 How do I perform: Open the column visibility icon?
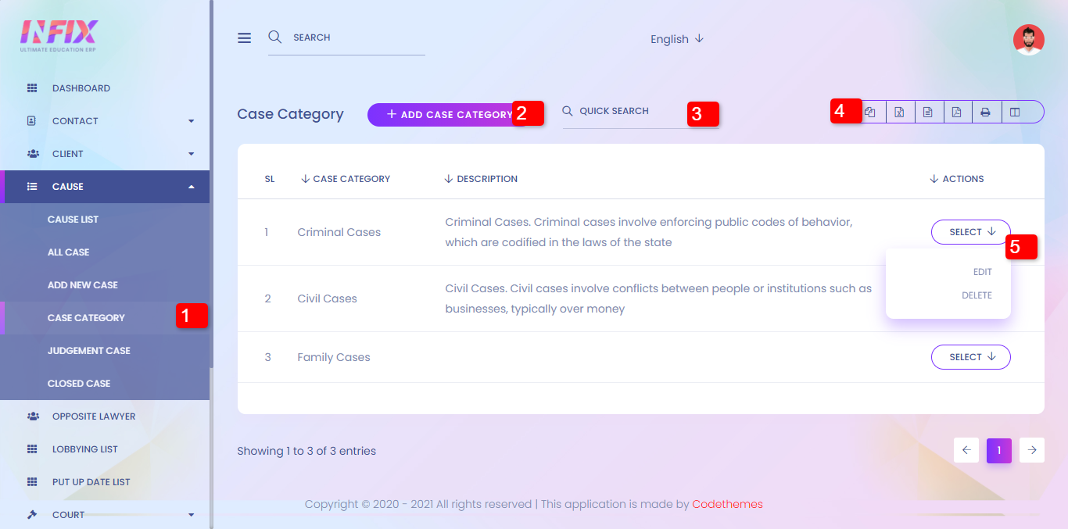click(1015, 112)
